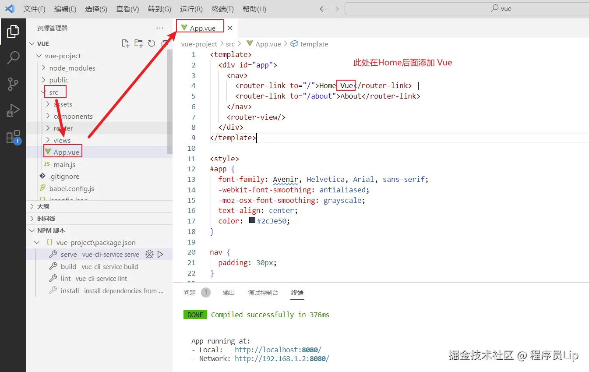This screenshot has width=589, height=372.
Task: Open the 帮助(H) menu
Action: 254,9
